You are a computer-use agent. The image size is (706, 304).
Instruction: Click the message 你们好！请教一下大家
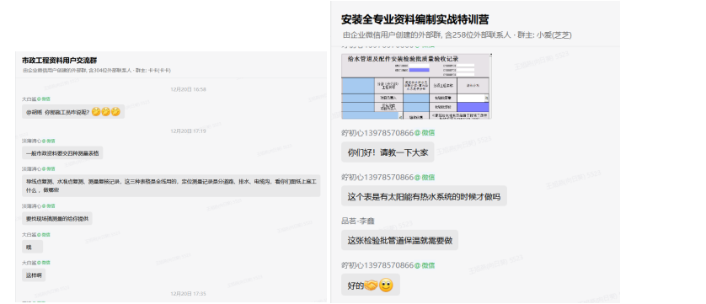(388, 152)
